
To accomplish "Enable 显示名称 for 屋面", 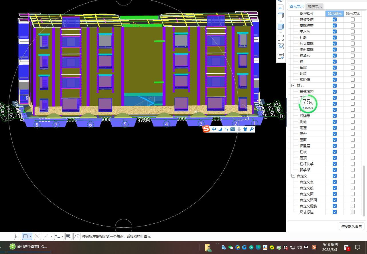I will click(353, 140).
